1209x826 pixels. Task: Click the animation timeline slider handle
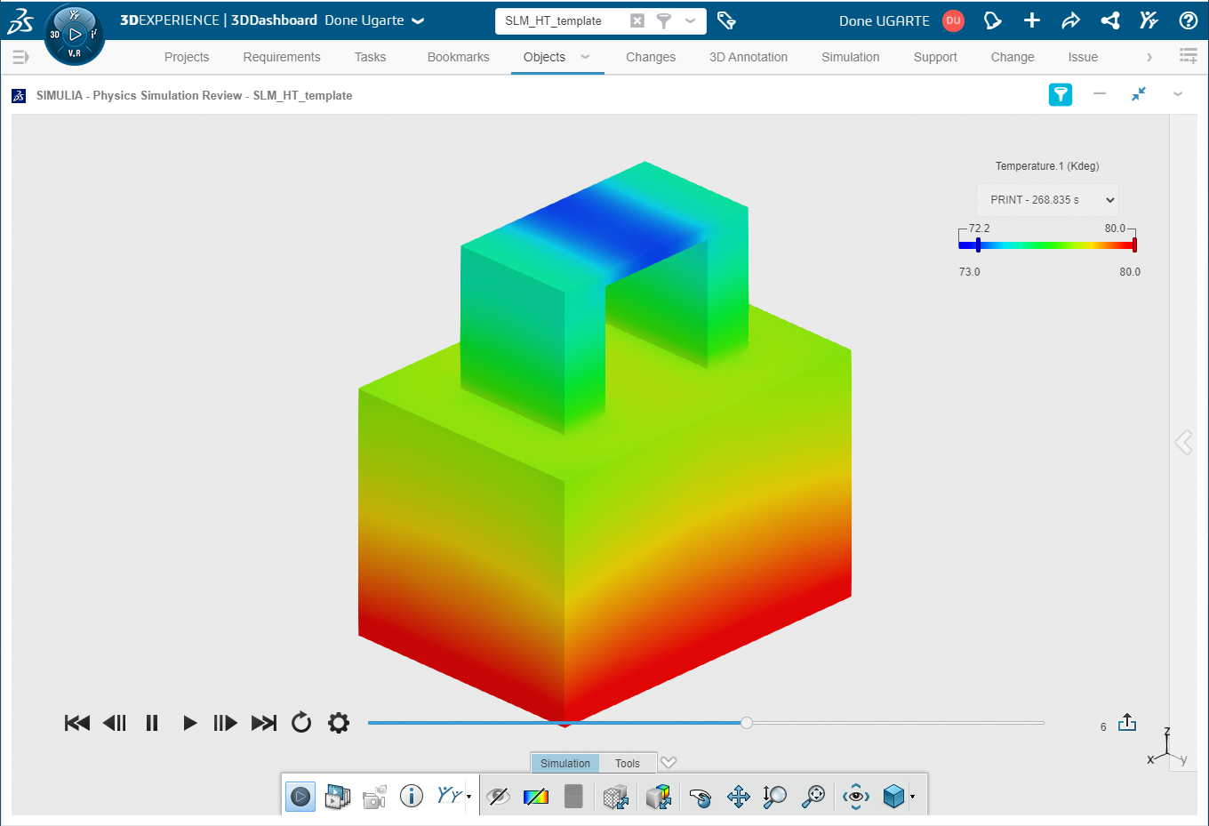[747, 723]
